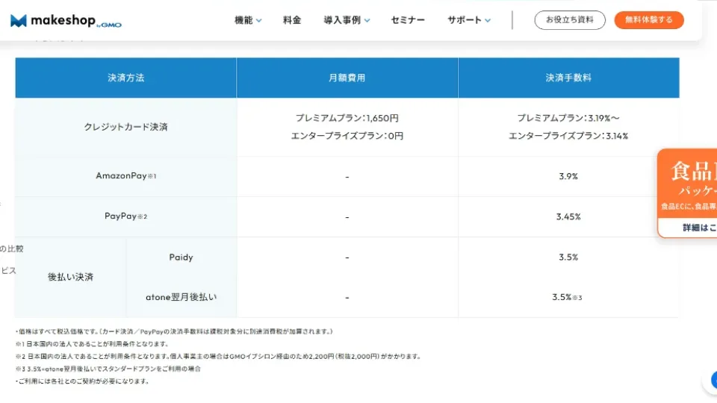The height and width of the screenshot is (403, 717).
Task: Click the プレミアムプラン:1,650円 text
Action: pos(347,118)
